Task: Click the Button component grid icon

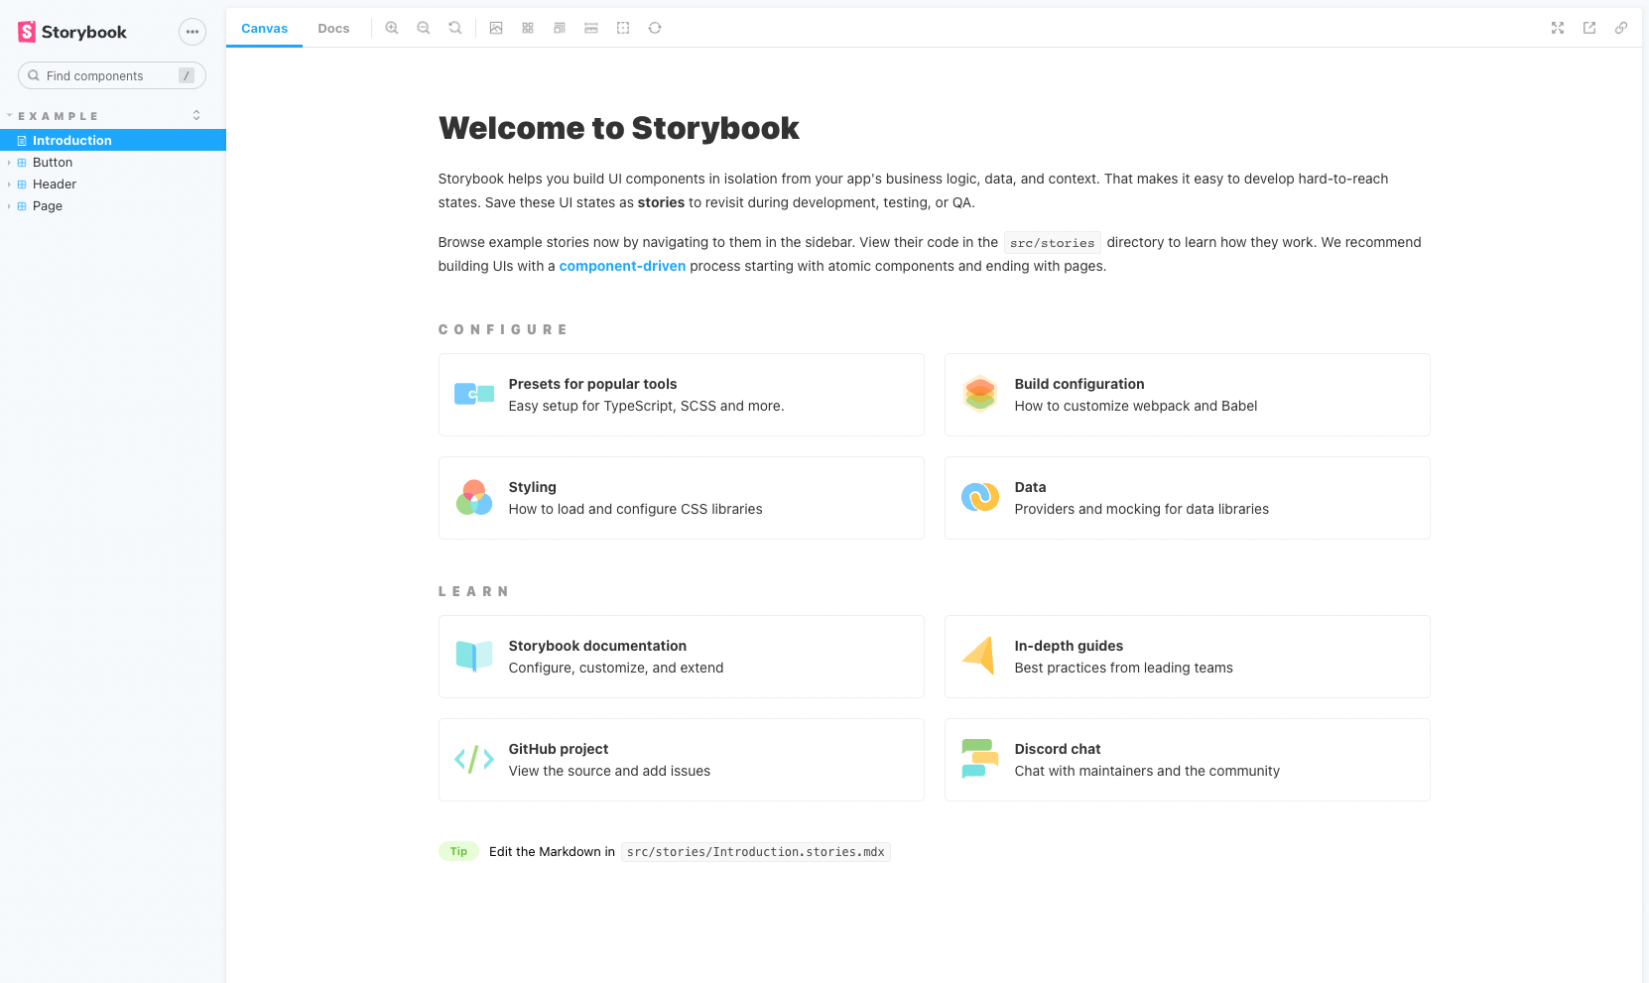Action: coord(22,163)
